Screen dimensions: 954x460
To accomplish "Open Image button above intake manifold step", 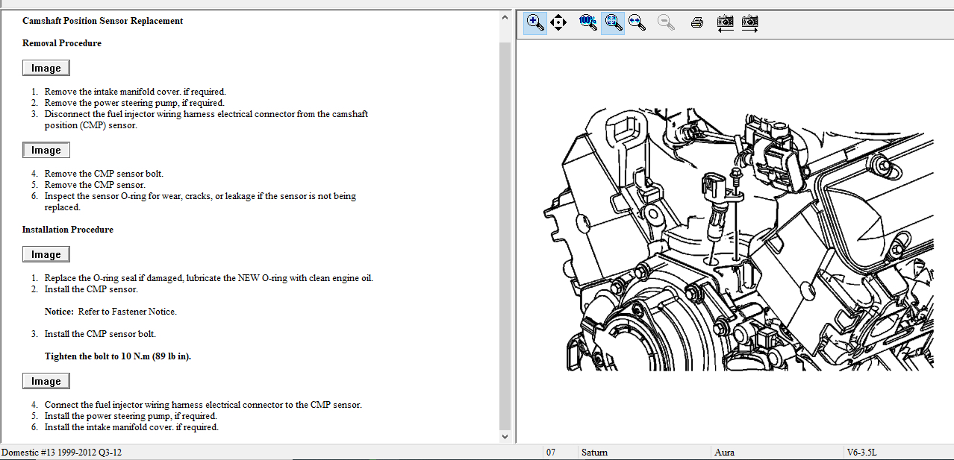I will tap(46, 68).
